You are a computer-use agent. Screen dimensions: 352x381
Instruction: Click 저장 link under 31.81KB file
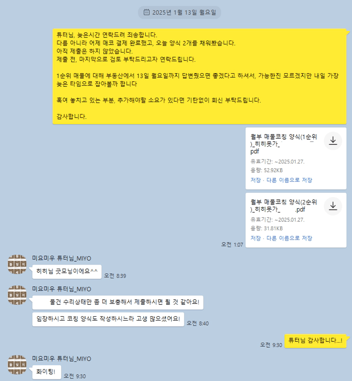(x=255, y=238)
